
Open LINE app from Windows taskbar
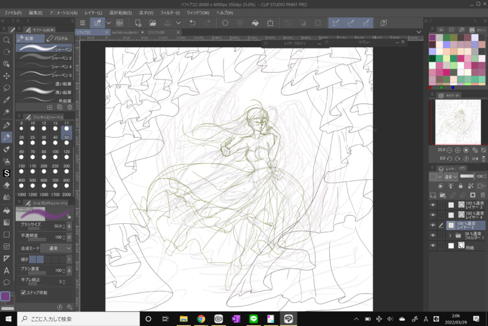click(x=253, y=319)
